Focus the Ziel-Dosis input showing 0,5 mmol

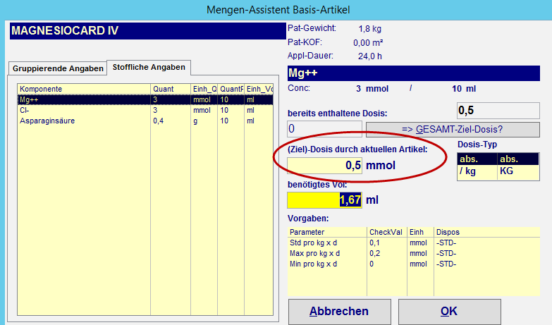pos(324,166)
